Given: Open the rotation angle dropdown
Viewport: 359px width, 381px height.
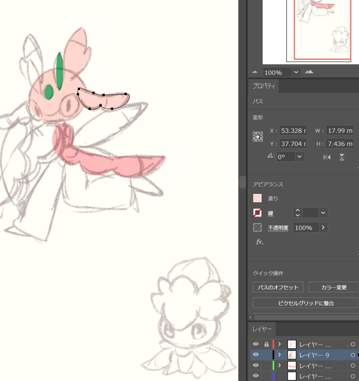Looking at the screenshot, I should (300, 157).
